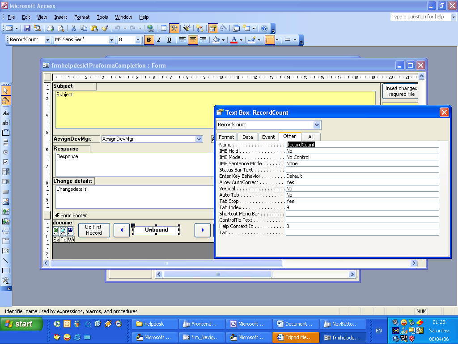Select the Image tool in the toolbox
The image size is (458, 344).
6,202
